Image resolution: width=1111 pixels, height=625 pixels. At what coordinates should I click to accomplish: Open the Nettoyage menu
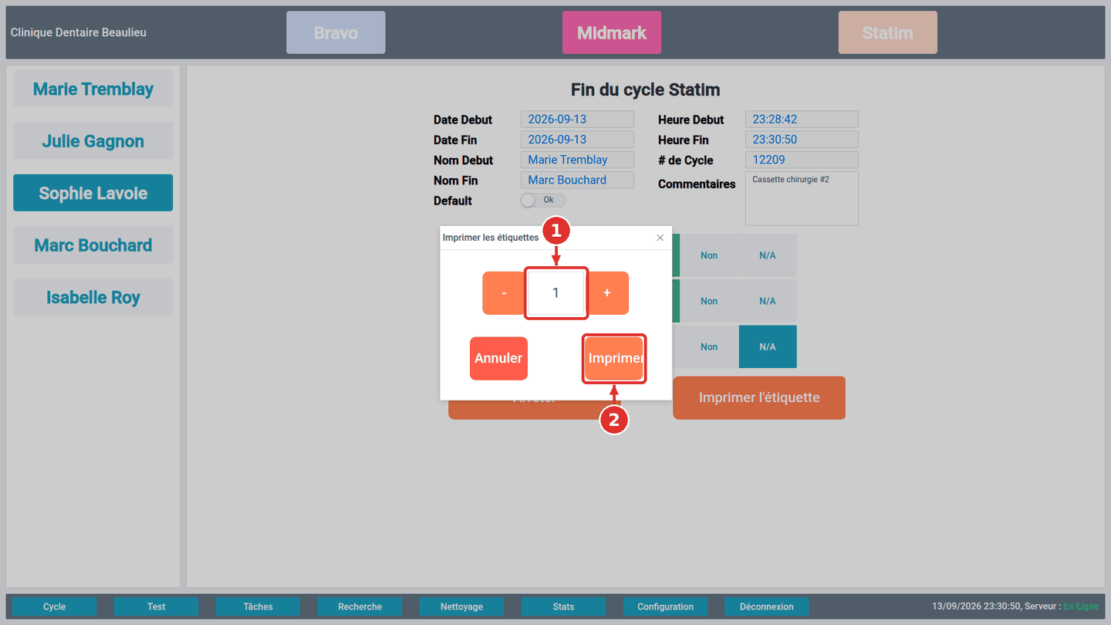pyautogui.click(x=462, y=606)
